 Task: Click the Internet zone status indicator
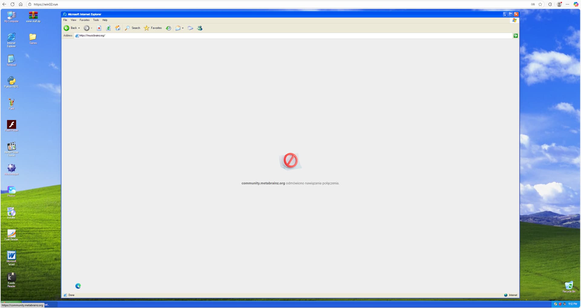tap(511, 295)
